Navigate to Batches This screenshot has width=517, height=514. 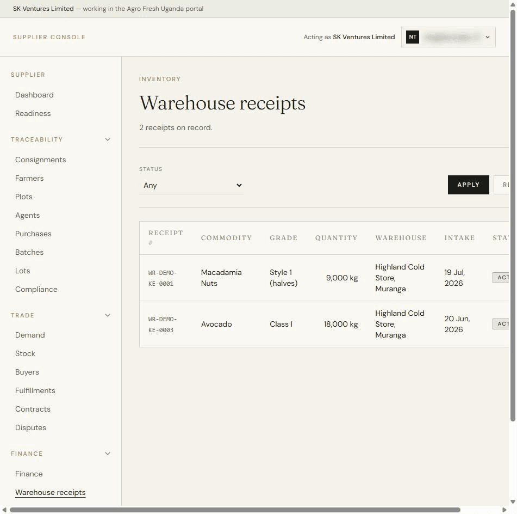pos(29,252)
